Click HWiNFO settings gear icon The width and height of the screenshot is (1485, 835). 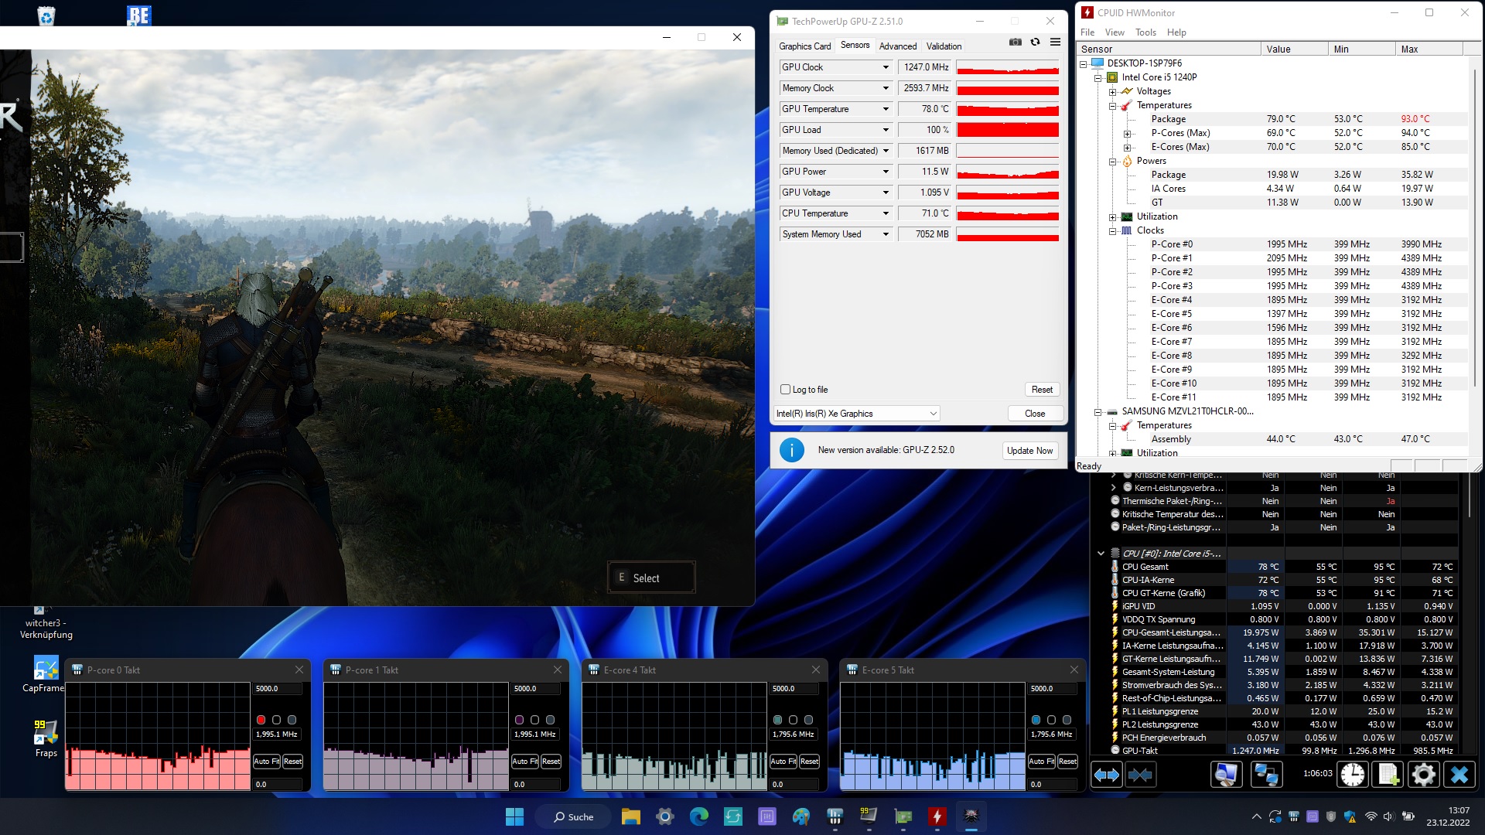pyautogui.click(x=1423, y=774)
